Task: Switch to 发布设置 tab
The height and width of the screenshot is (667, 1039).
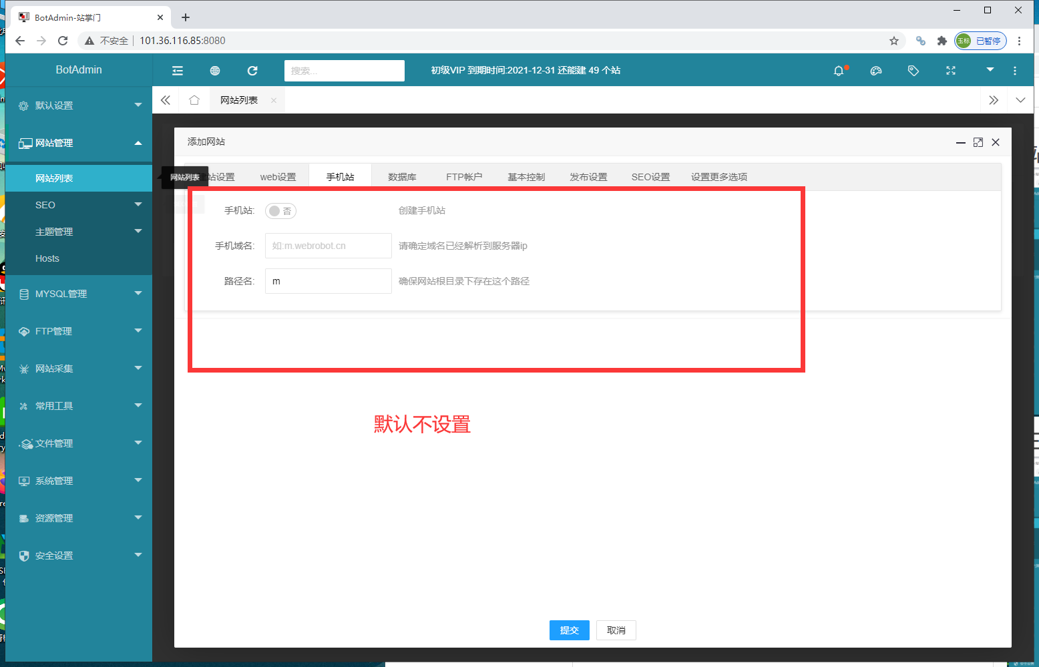Action: pyautogui.click(x=588, y=177)
